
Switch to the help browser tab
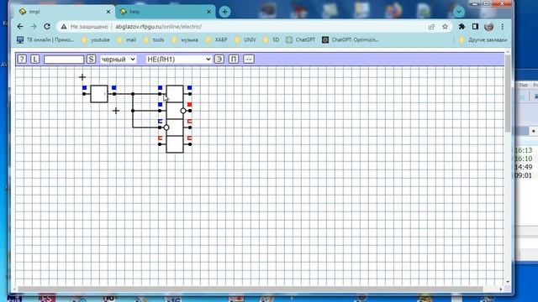point(165,12)
